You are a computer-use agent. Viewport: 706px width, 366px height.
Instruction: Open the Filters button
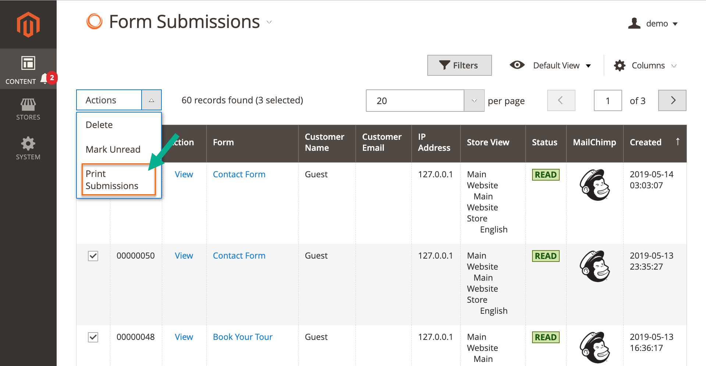[459, 65]
